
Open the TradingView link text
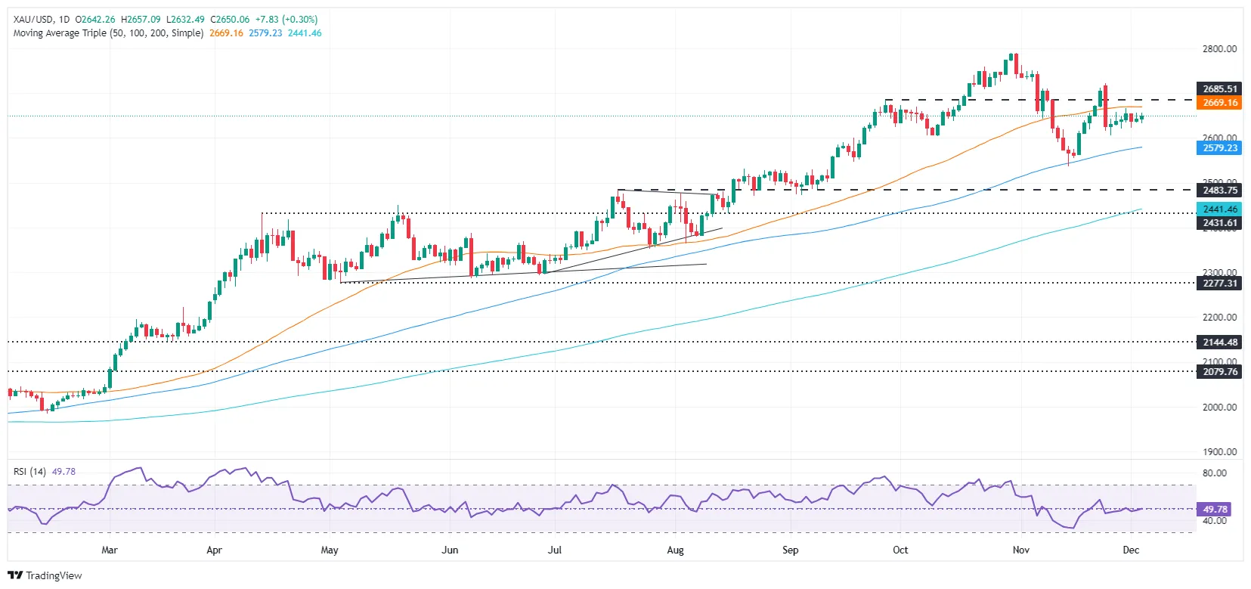54,575
